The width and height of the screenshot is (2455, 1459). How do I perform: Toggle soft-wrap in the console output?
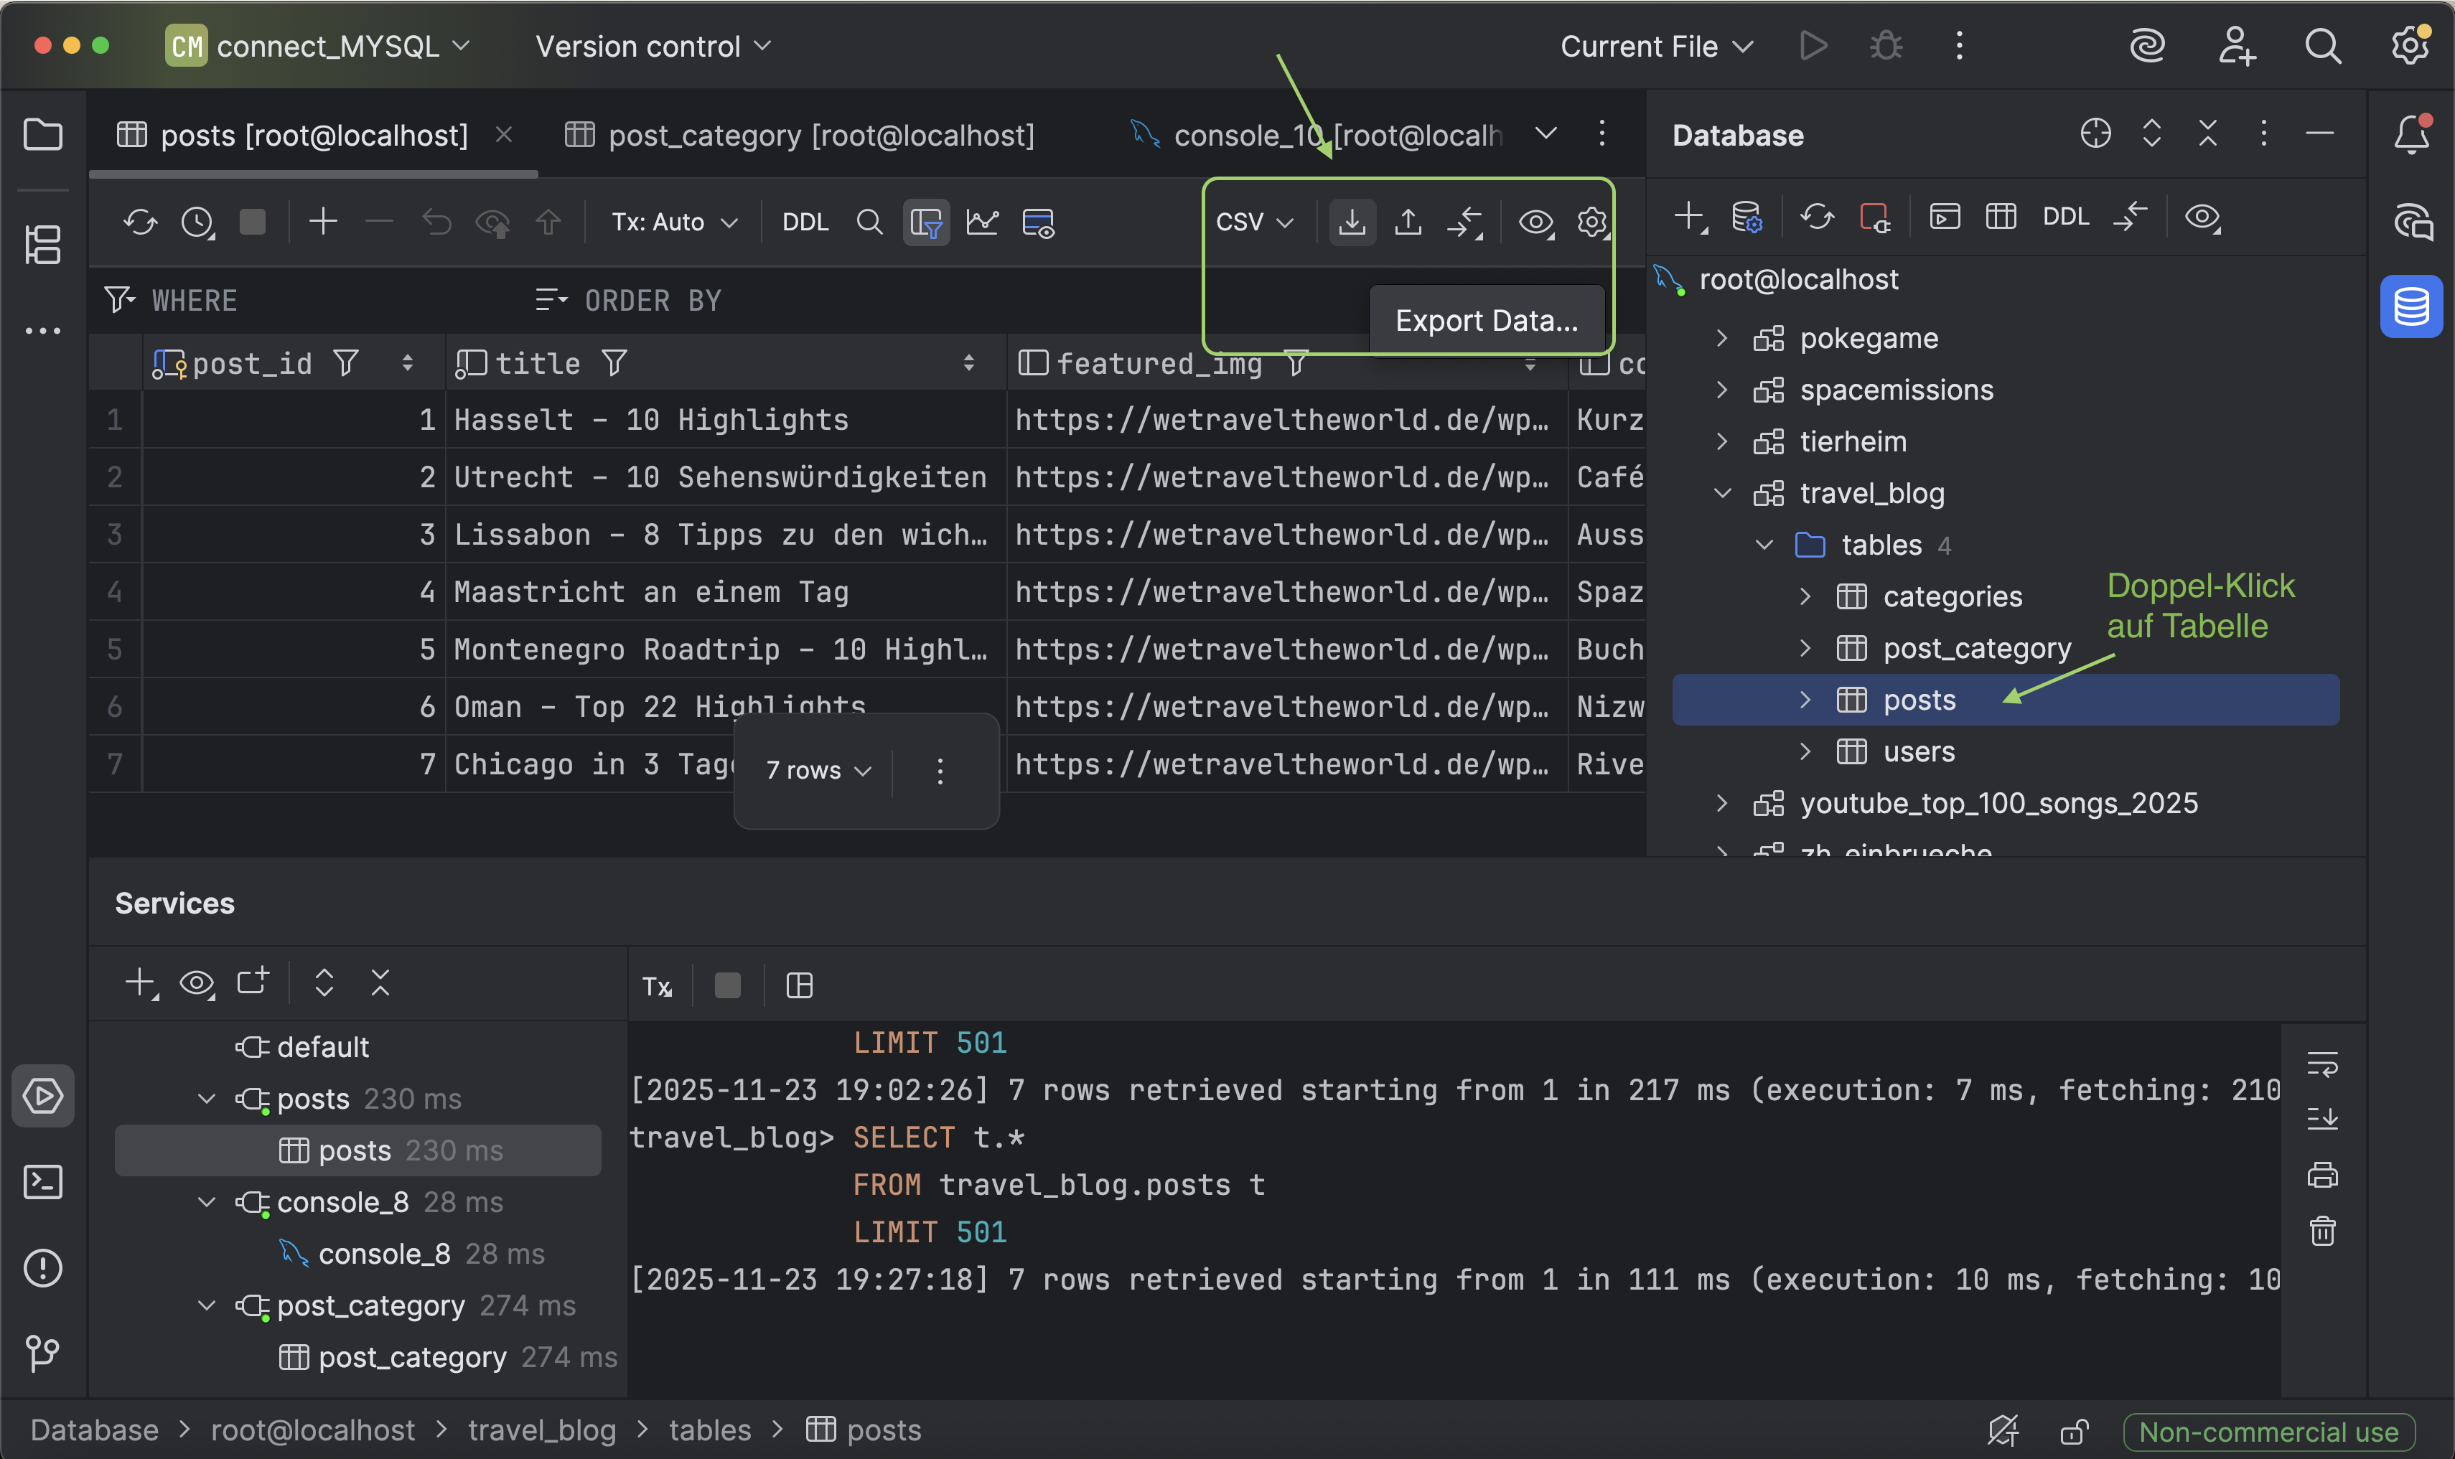[2321, 1064]
